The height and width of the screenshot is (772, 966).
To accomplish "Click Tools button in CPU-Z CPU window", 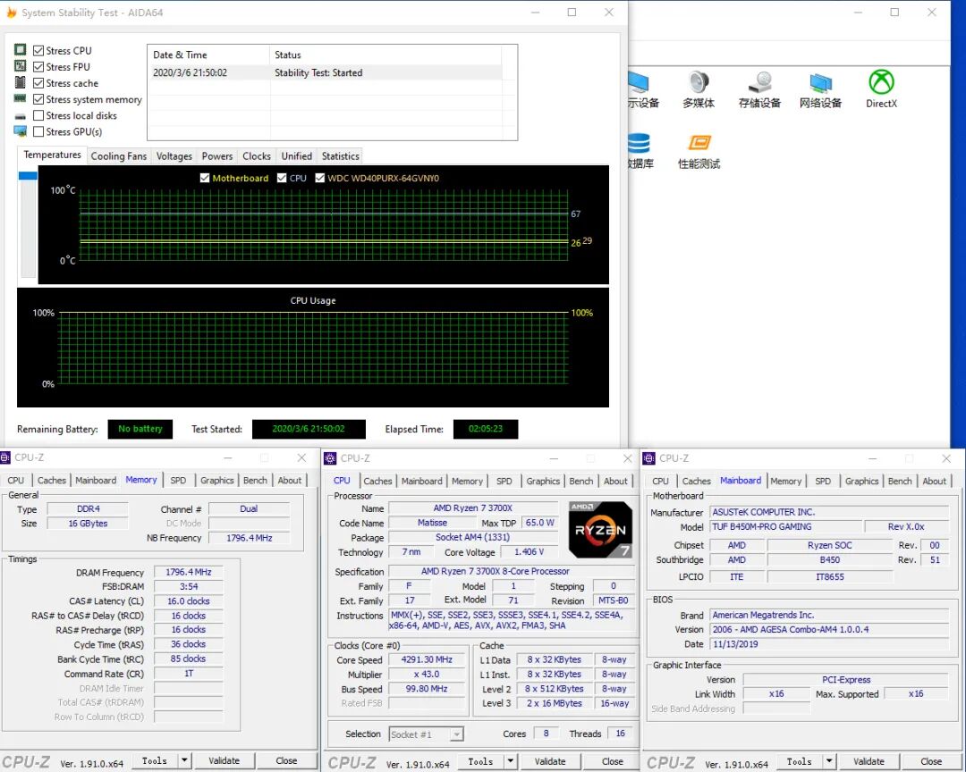I will click(480, 761).
